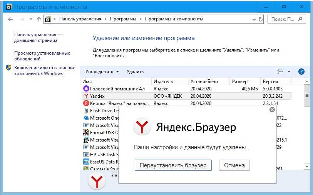The image size is (313, 195).
Task: Click the 'Удалить' toolbar button
Action: point(135,72)
